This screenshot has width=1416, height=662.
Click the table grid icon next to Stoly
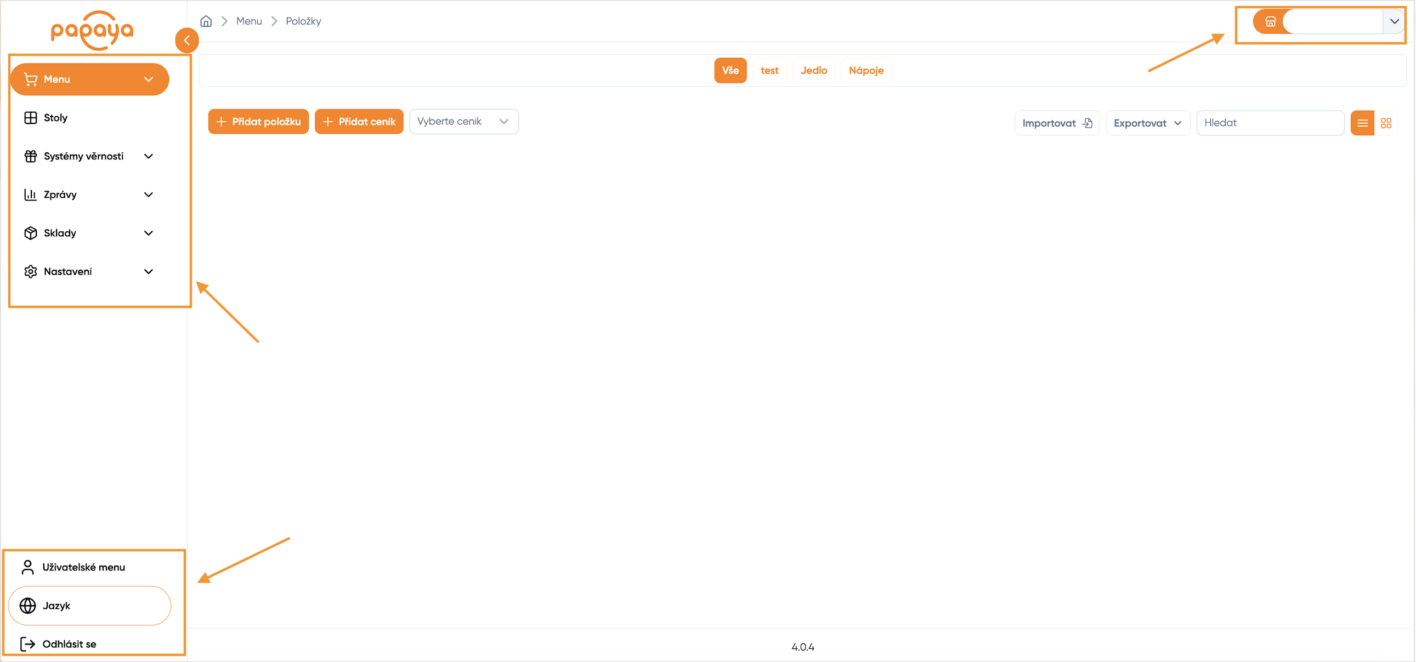pyautogui.click(x=31, y=118)
